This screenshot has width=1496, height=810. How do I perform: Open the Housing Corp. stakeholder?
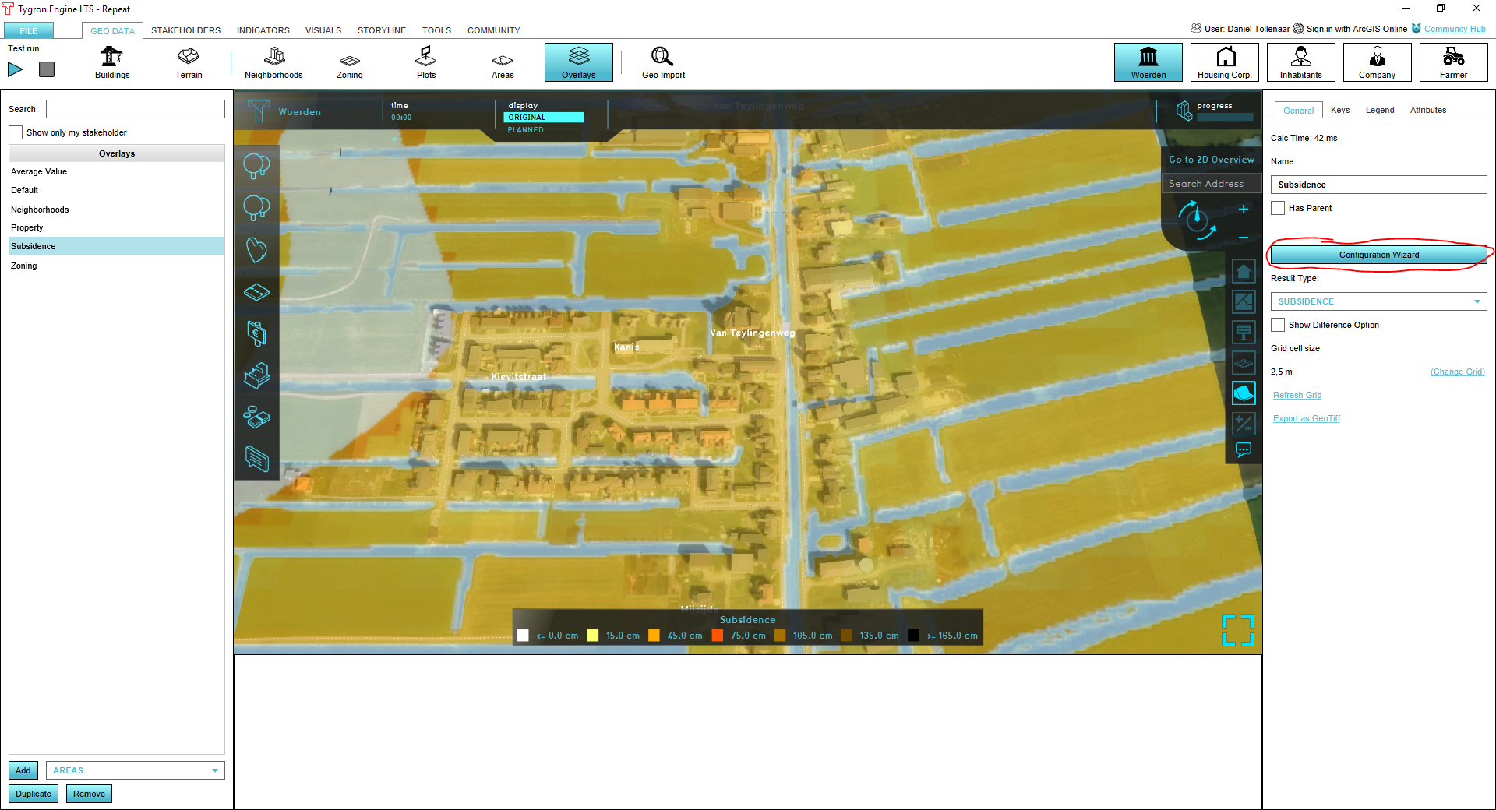tap(1224, 62)
